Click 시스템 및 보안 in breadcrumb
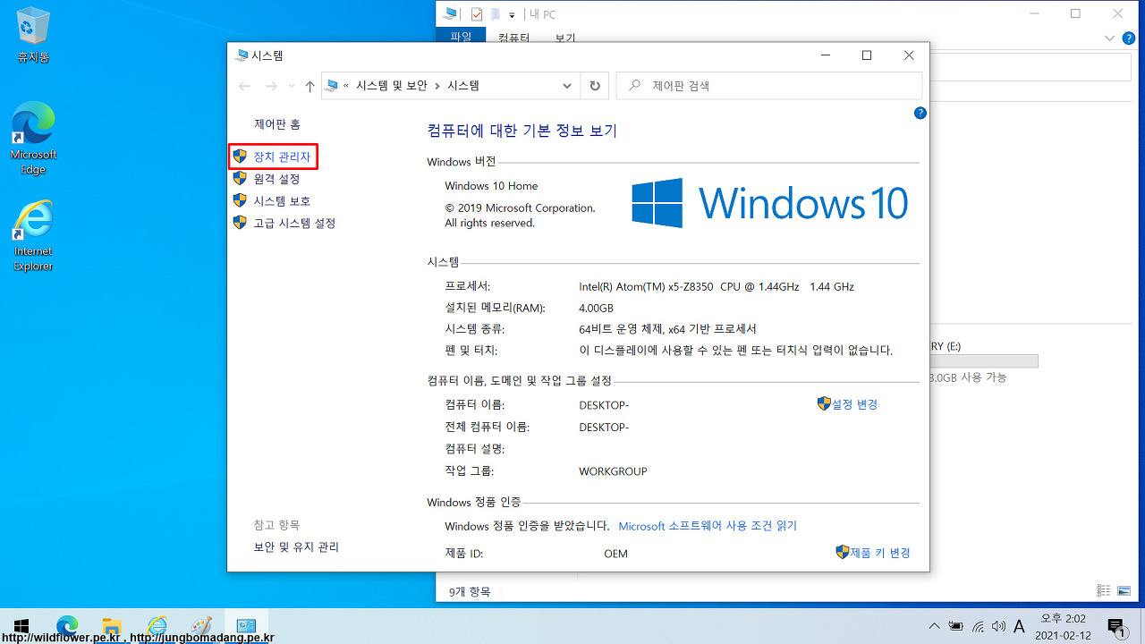The image size is (1145, 644). pyautogui.click(x=392, y=86)
